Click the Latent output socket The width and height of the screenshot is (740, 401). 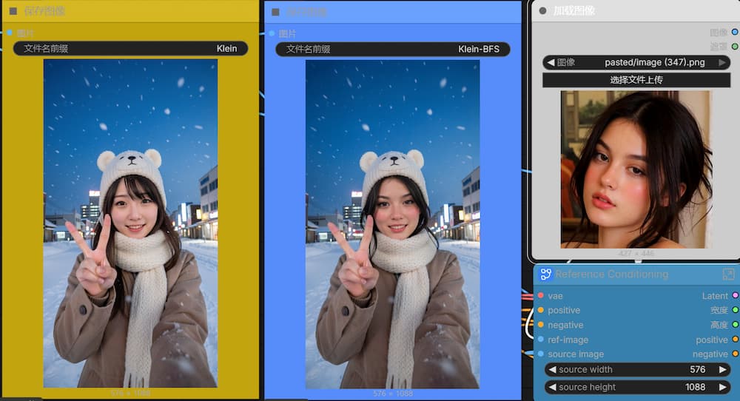pyautogui.click(x=735, y=296)
